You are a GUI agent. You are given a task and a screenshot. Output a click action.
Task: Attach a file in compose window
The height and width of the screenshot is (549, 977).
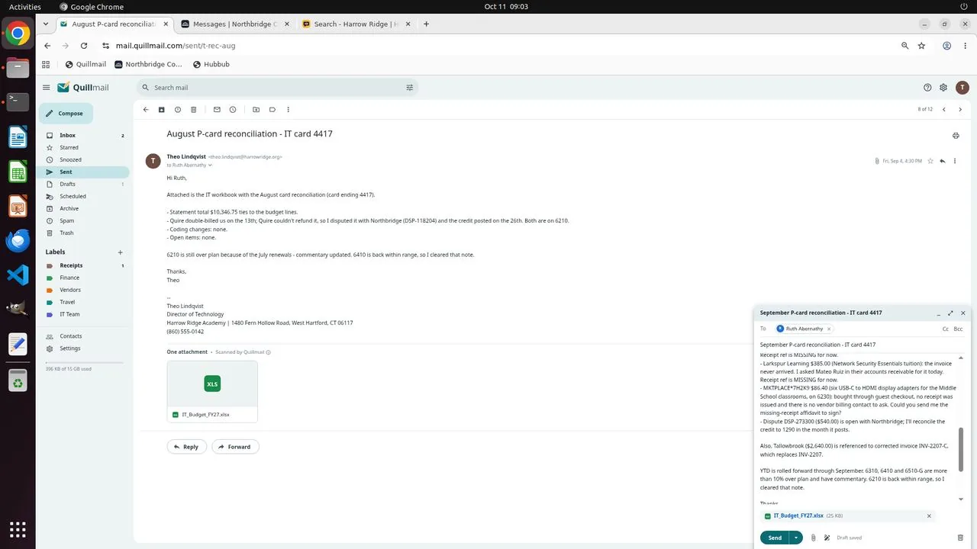(813, 538)
